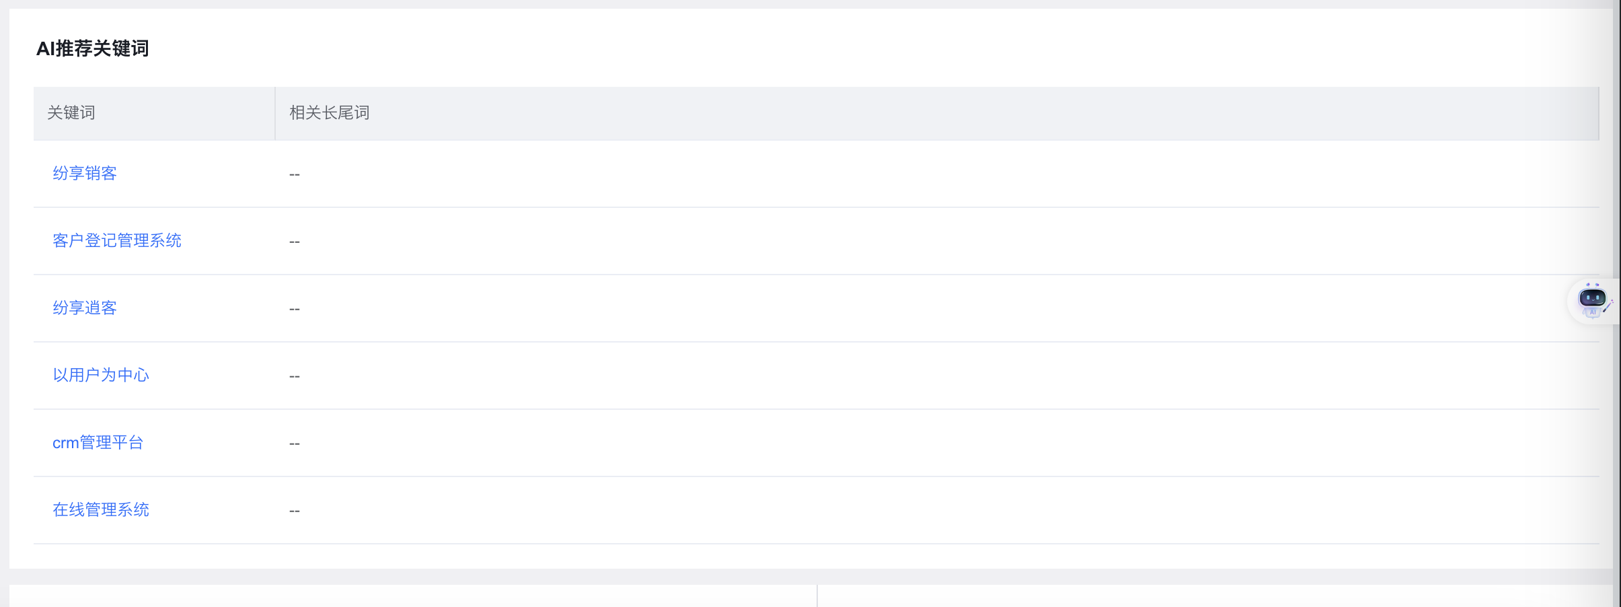Click the AI推荐关键词 section title
Screen dimensions: 1621x607
pos(93,48)
